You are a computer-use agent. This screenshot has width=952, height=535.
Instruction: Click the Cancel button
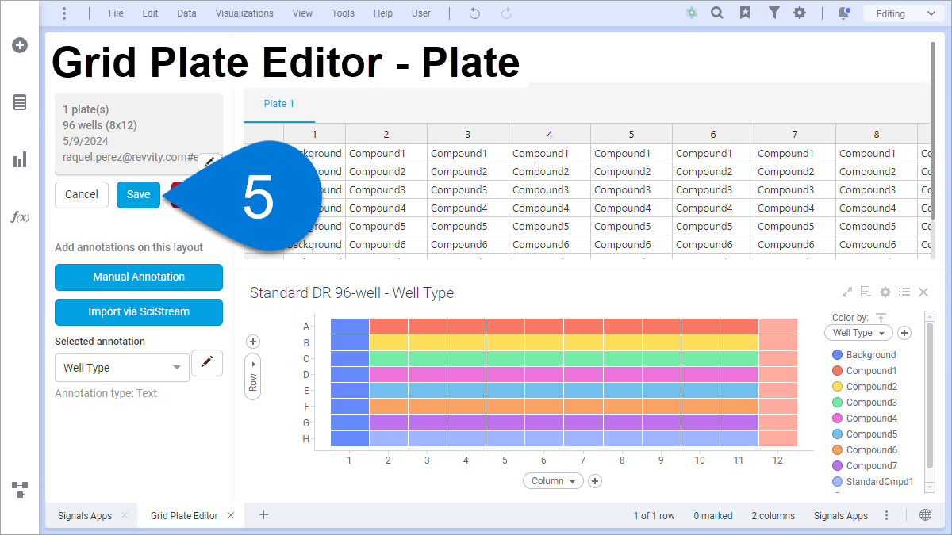click(x=82, y=194)
